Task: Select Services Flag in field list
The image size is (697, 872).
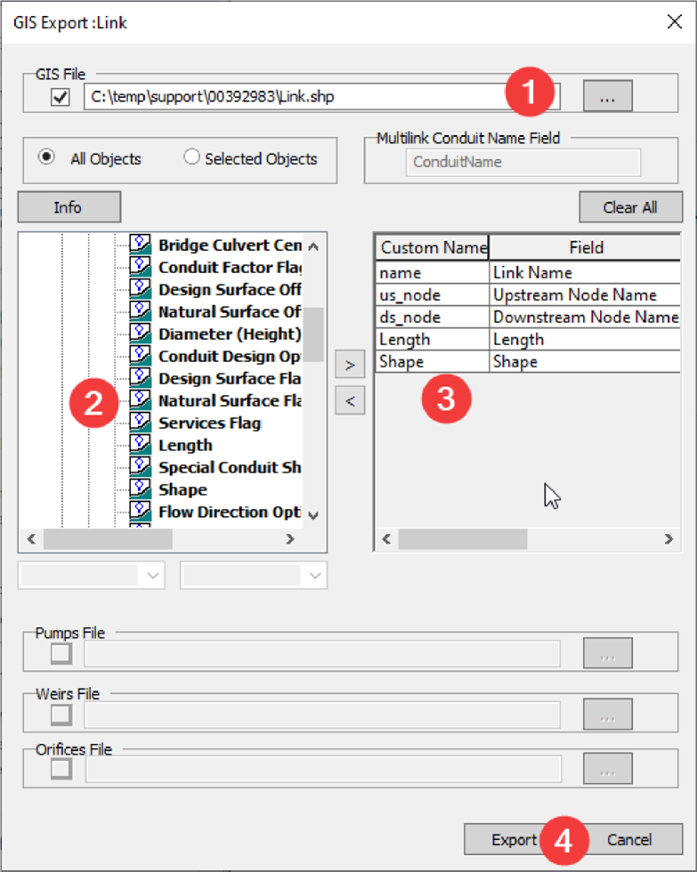Action: coord(210,423)
